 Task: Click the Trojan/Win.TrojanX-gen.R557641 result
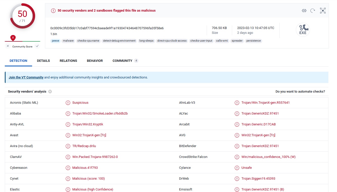click(266, 103)
